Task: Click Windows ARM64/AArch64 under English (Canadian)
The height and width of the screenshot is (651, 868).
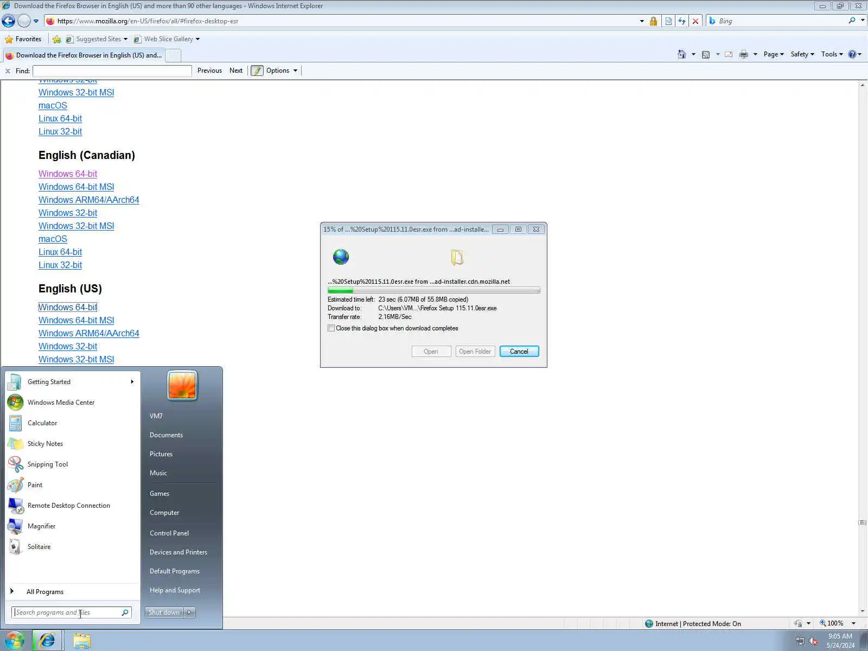Action: (89, 200)
